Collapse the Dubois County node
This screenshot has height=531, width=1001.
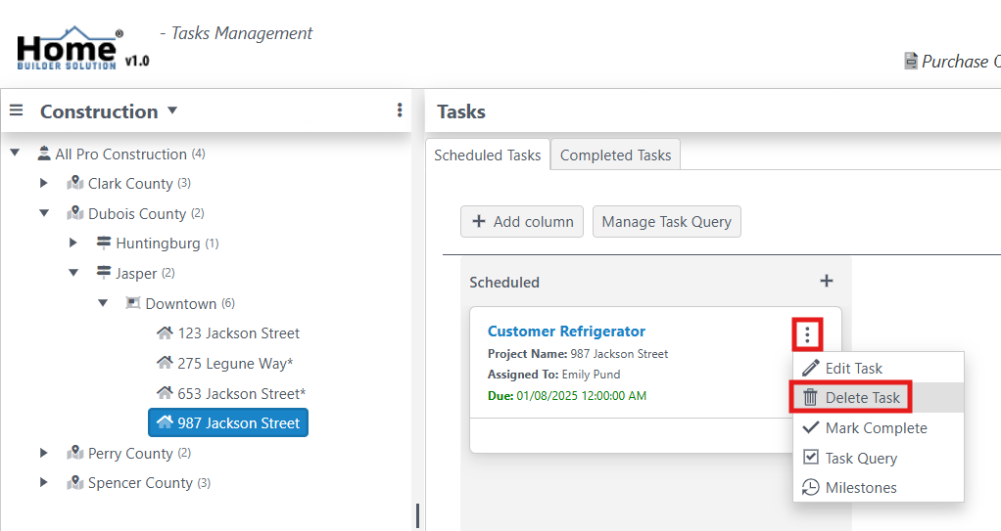(x=44, y=214)
